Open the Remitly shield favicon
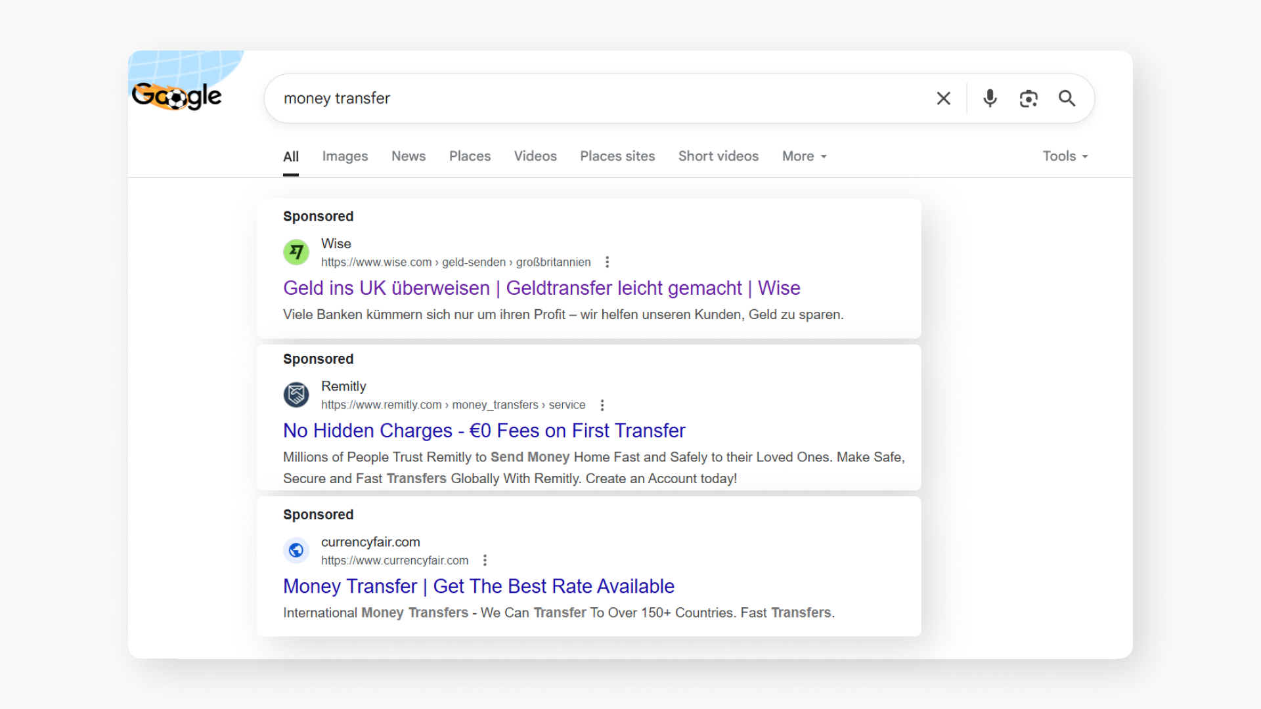Screen dimensions: 1261x709 point(296,395)
